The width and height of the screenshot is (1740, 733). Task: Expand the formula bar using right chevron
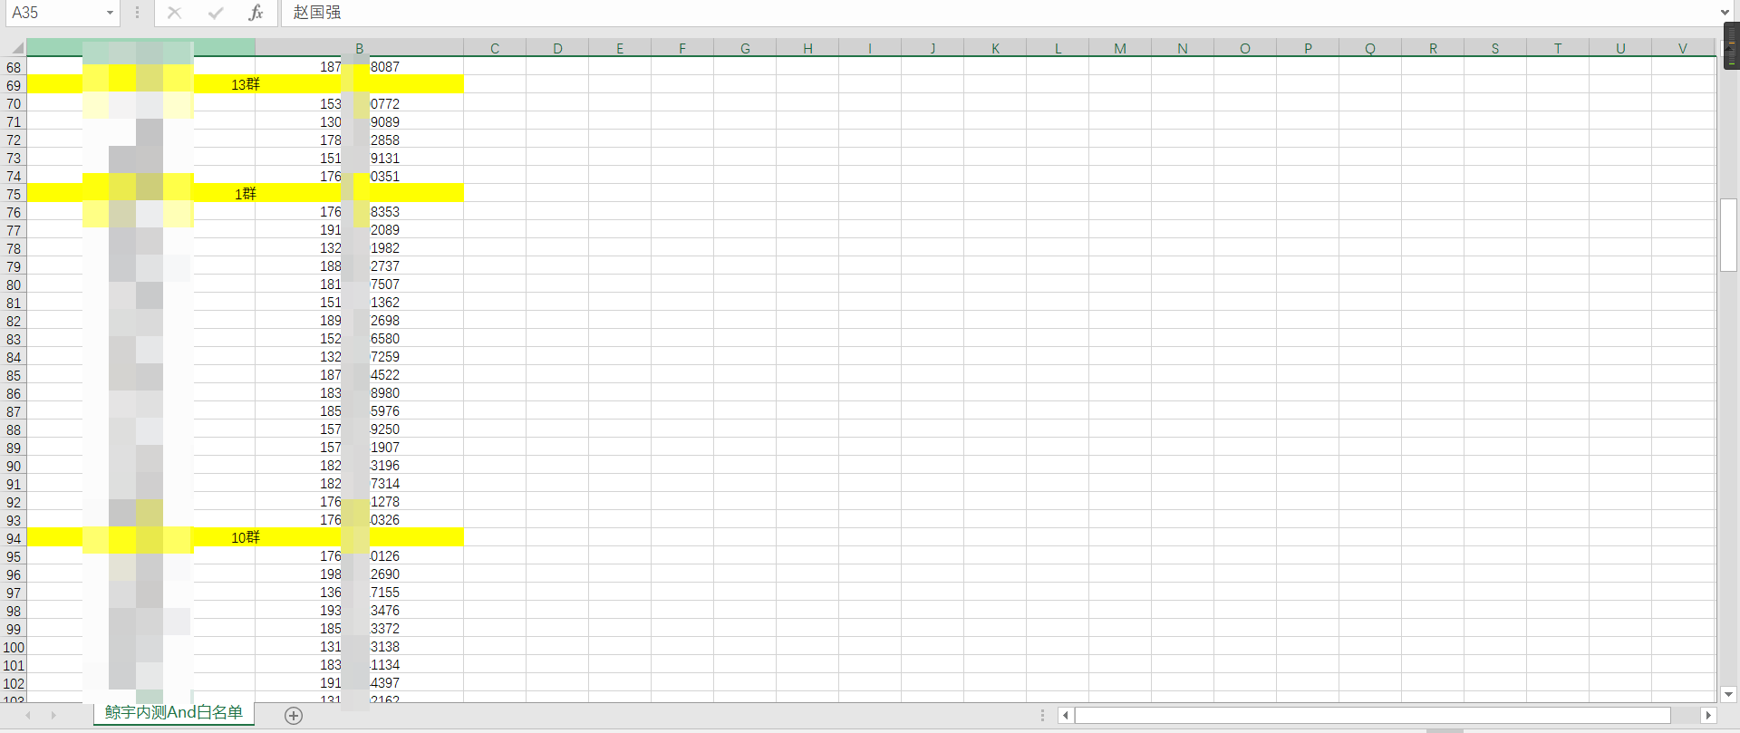[x=1725, y=13]
